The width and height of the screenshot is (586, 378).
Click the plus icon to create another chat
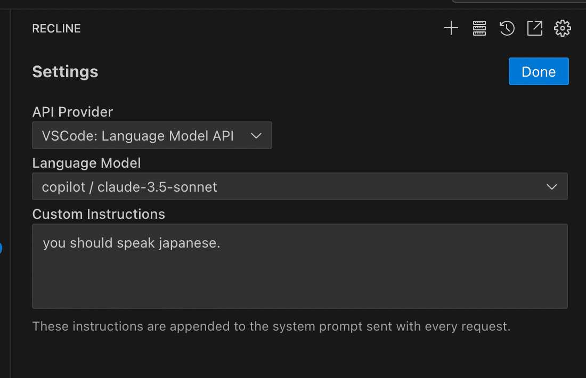pos(451,28)
